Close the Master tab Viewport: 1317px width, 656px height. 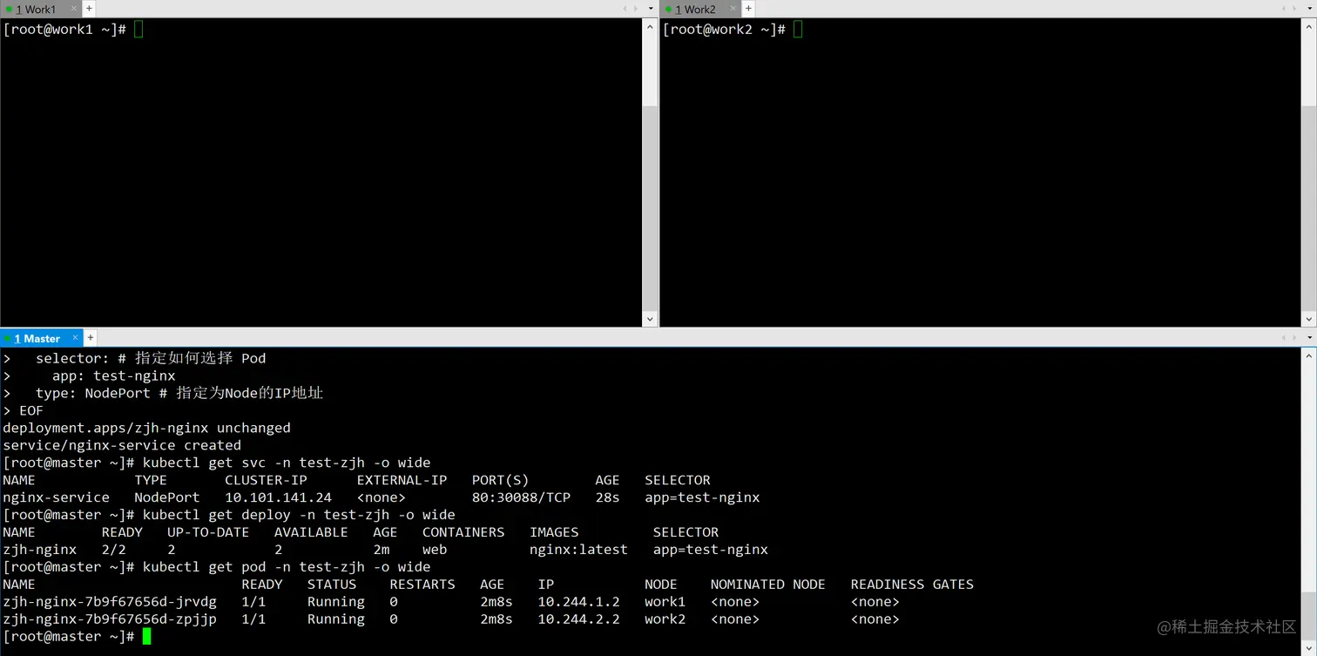click(x=75, y=338)
